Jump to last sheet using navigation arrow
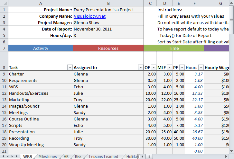 pos(17,156)
